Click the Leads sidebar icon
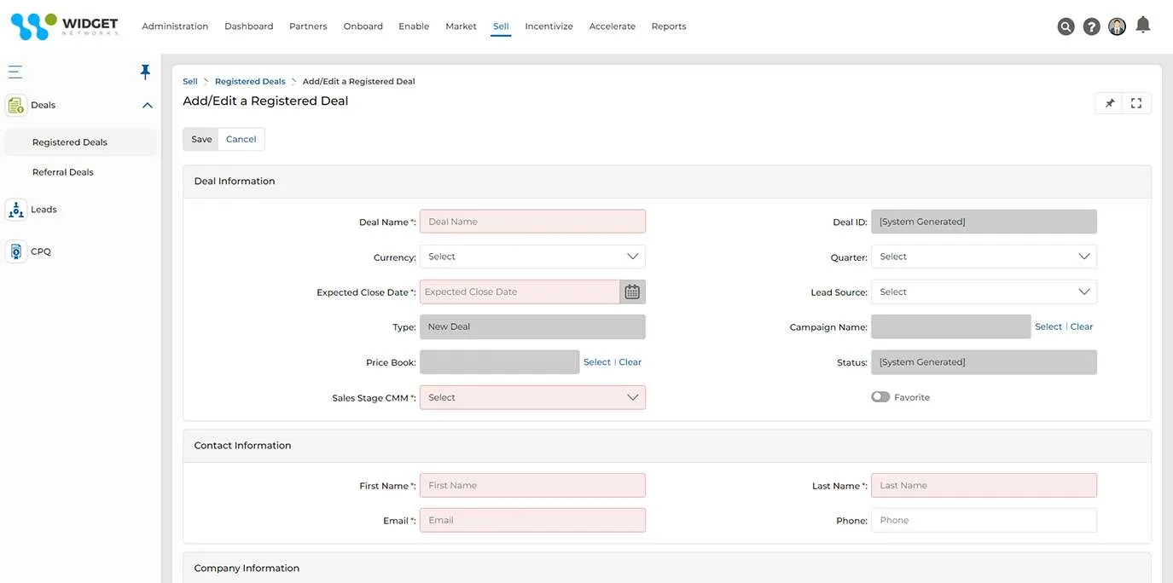The width and height of the screenshot is (1173, 583). [x=16, y=209]
